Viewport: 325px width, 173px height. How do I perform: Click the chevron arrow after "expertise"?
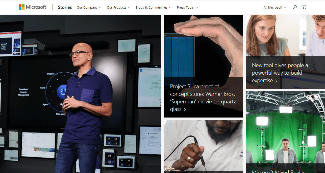(276, 81)
